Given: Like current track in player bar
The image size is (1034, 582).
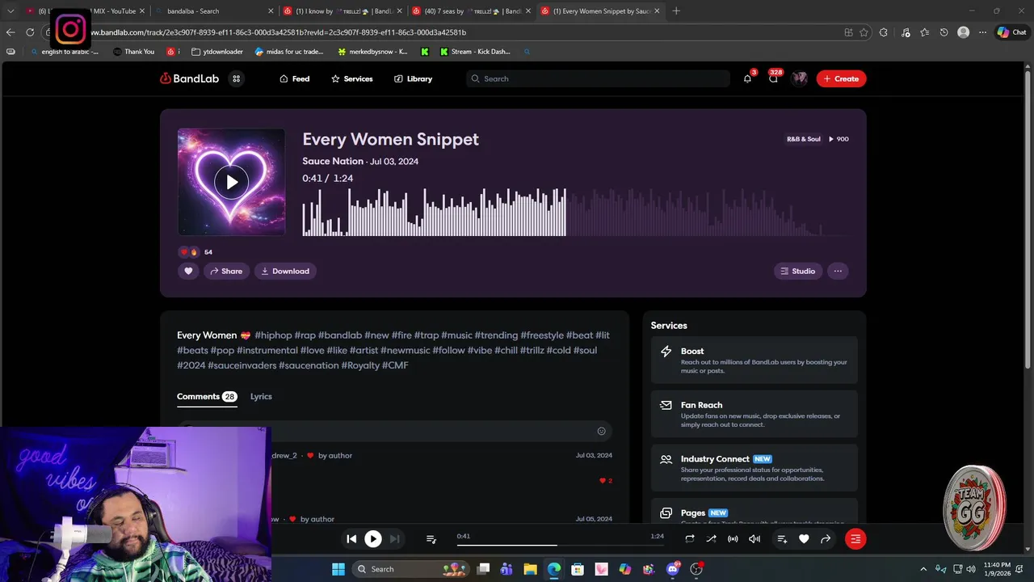Looking at the screenshot, I should pos(804,538).
